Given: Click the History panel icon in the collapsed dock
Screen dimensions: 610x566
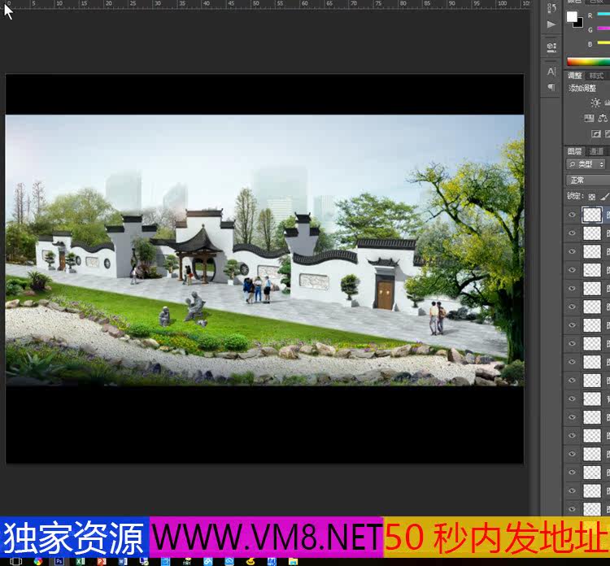Looking at the screenshot, I should (551, 6).
